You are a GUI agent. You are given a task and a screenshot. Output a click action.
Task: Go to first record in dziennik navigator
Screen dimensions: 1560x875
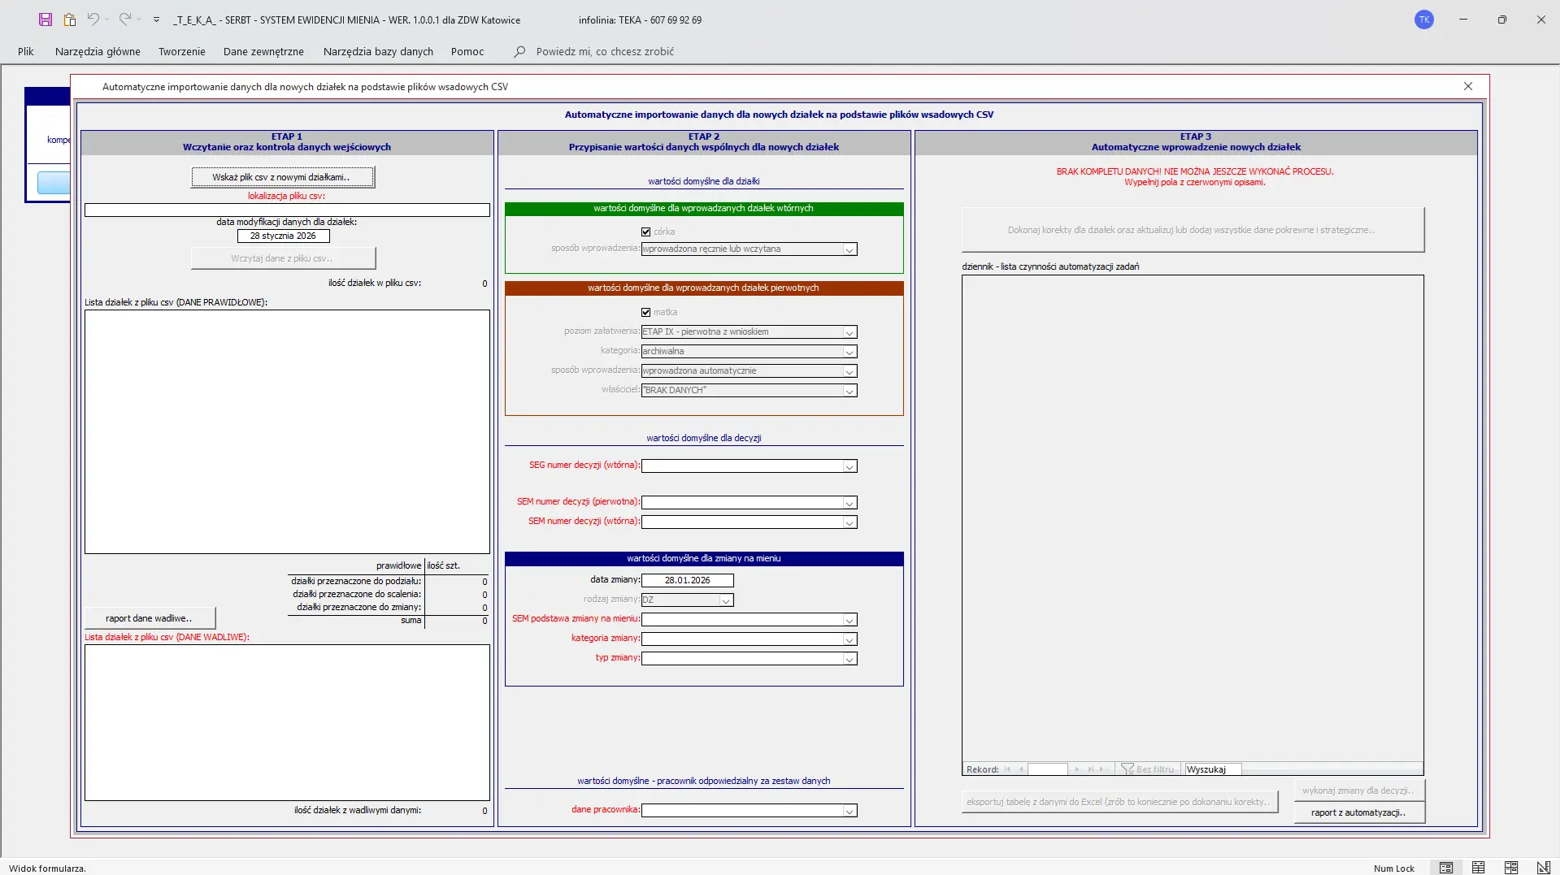(x=1007, y=769)
